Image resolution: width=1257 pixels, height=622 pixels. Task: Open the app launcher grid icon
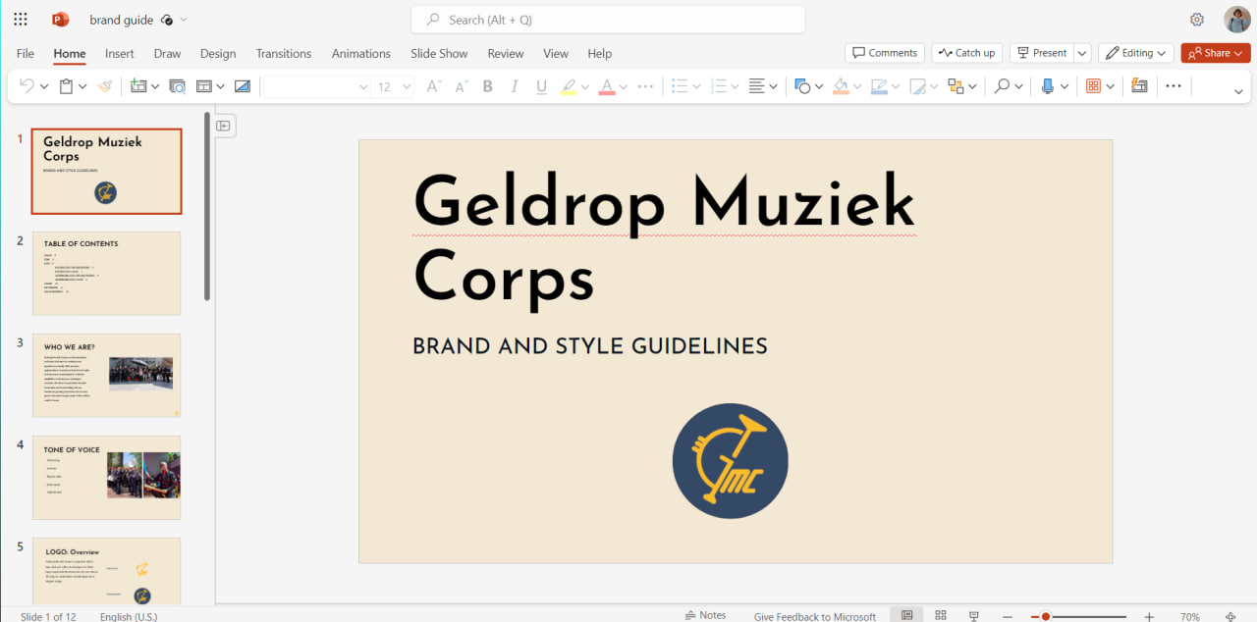tap(21, 20)
